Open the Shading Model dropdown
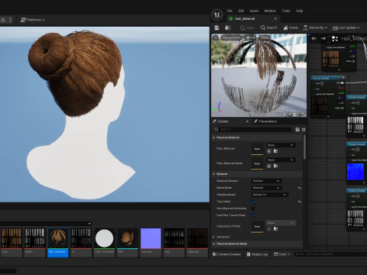Viewport: 367px width, 275px height. tap(270, 195)
